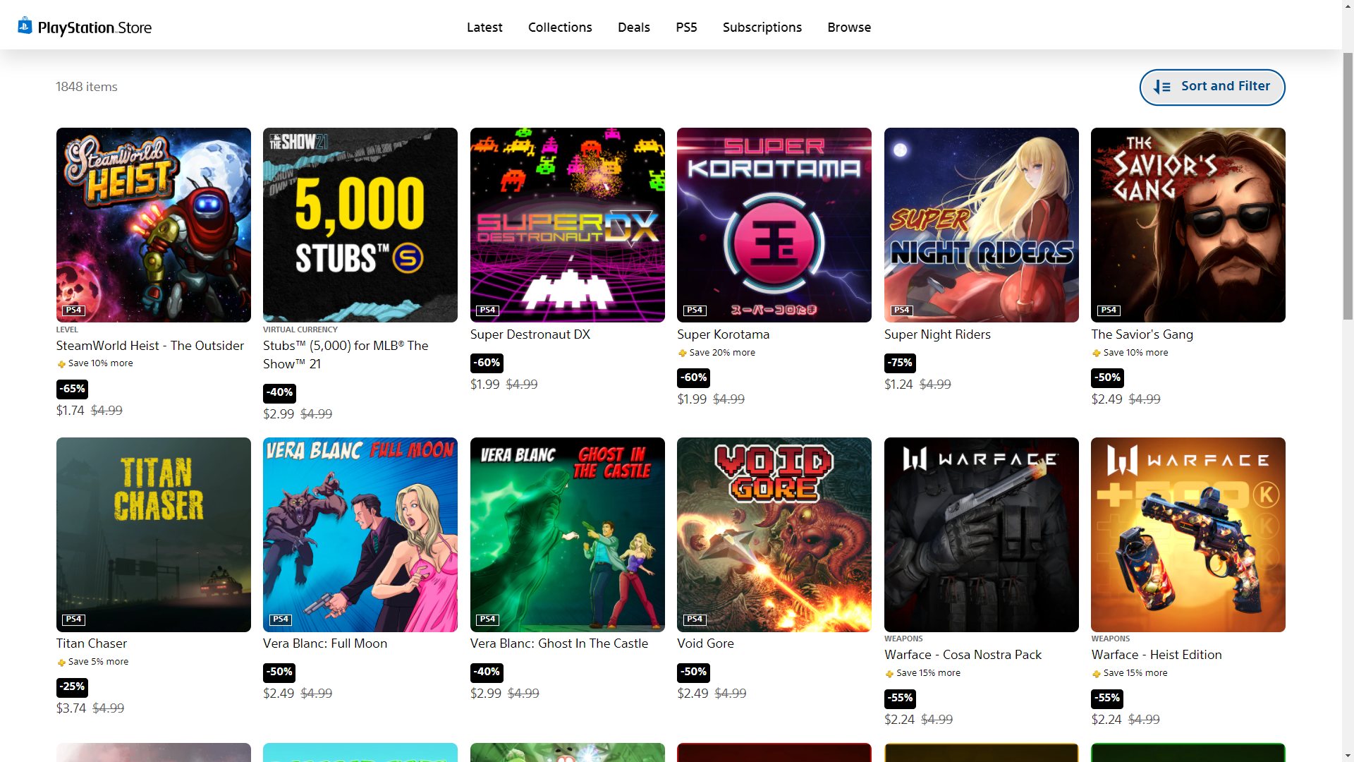Open Super Destronaut DX title link
Viewport: 1354px width, 762px height.
click(x=530, y=334)
